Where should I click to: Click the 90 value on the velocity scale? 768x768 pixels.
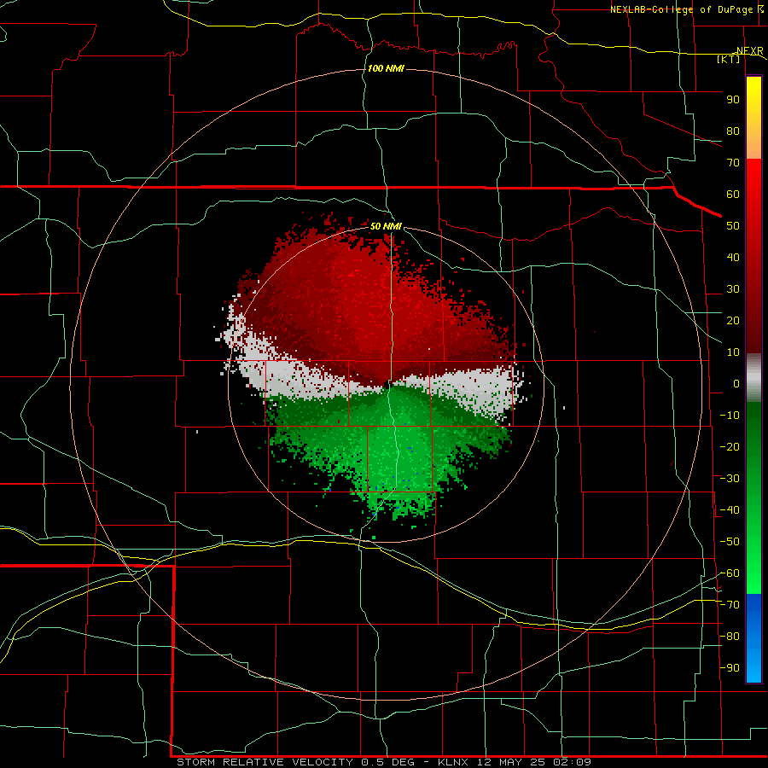pyautogui.click(x=733, y=100)
